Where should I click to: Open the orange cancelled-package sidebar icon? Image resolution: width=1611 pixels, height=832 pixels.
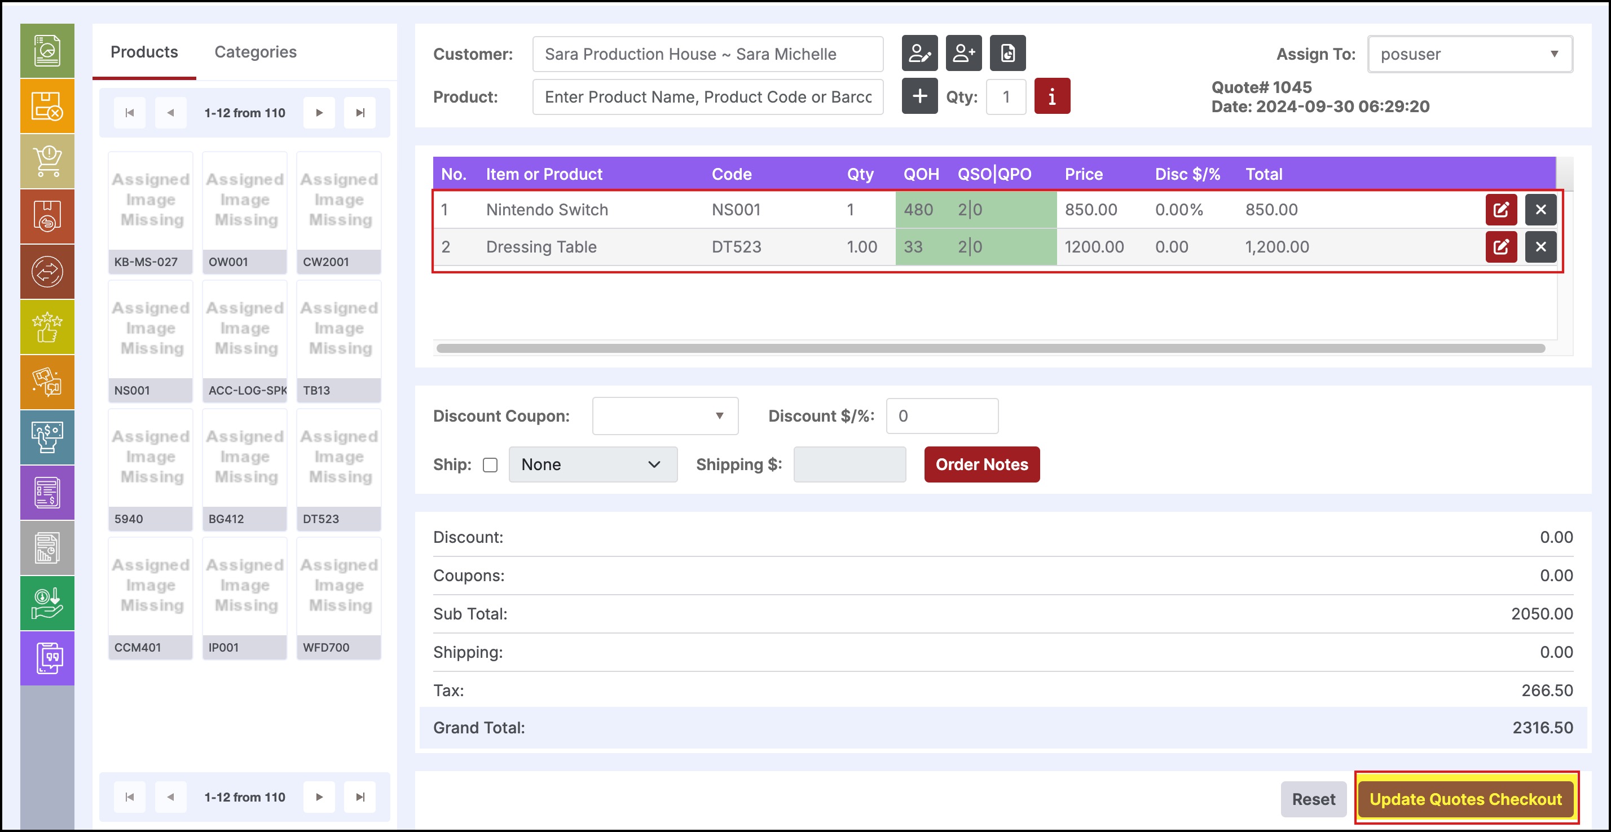(x=47, y=105)
